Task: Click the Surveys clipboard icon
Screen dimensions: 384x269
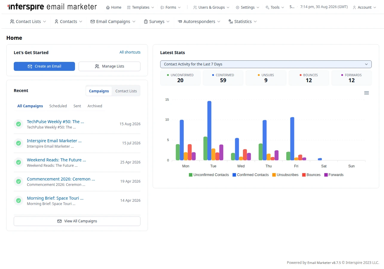Action: coord(146,22)
